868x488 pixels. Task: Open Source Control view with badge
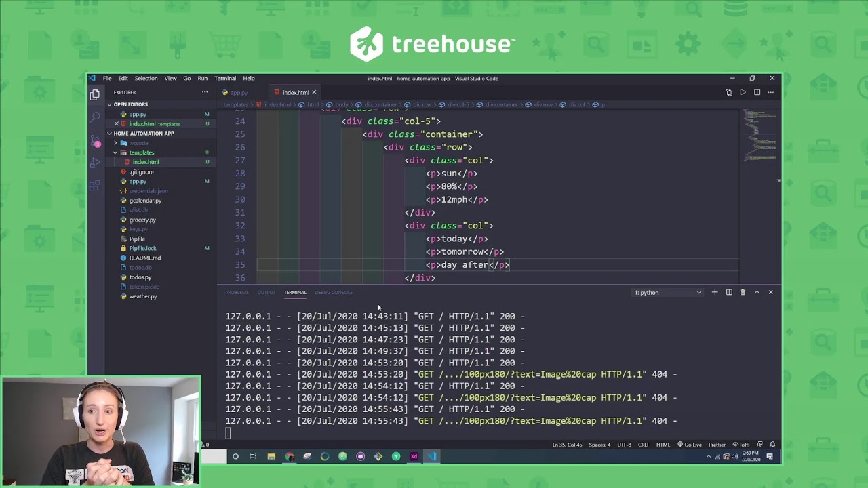pyautogui.click(x=95, y=140)
